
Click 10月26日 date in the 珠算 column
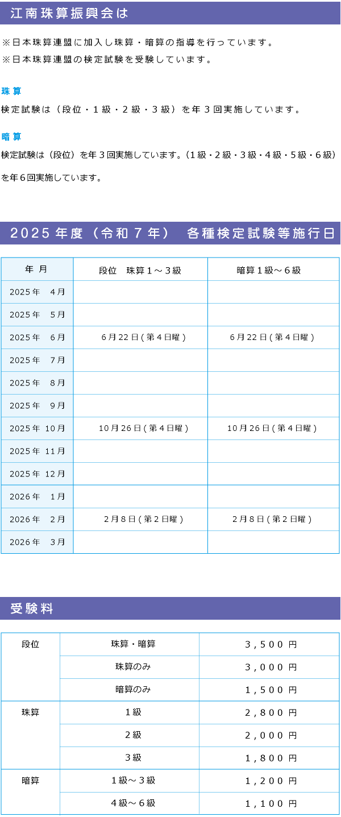[x=144, y=428]
